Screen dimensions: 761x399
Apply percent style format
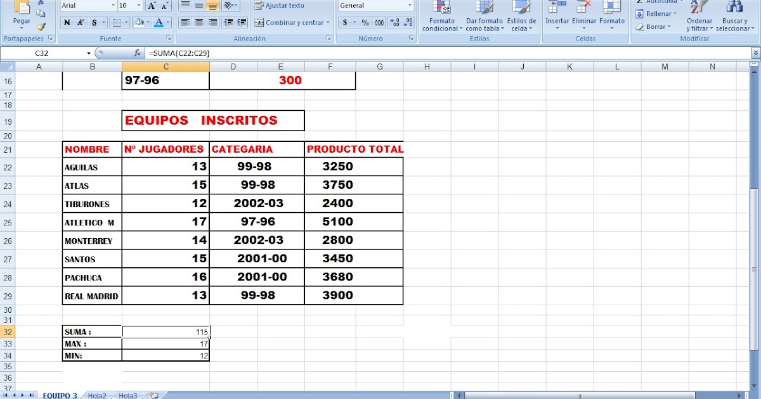tap(365, 23)
